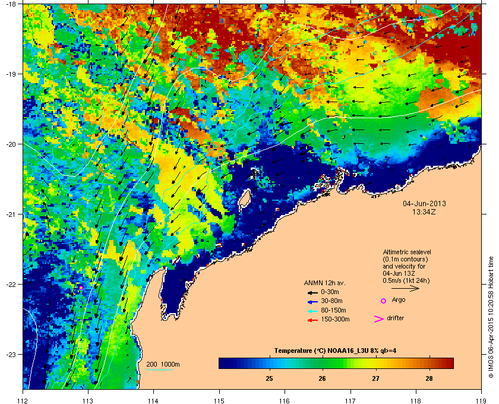Screen dimensions: 499x404
Task: Click the magenta Argo circle legend symbol
Action: [x=384, y=301]
